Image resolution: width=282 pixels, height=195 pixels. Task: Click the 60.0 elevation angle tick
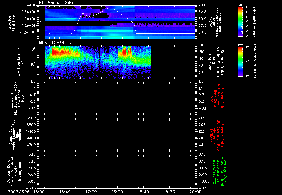[x=202, y=32]
